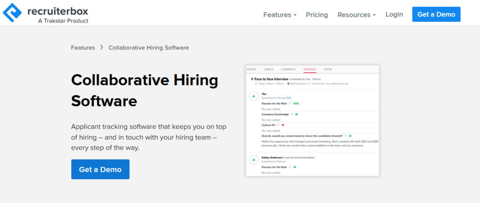
Task: Follow the Features breadcrumb link
Action: tap(83, 48)
